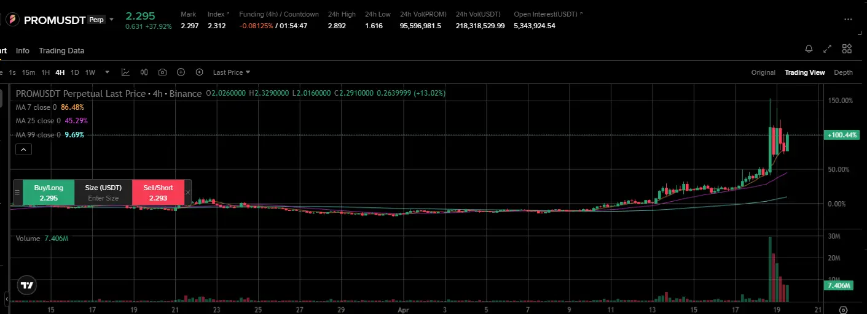Screen dimensions: 867x314
Task: Select the MA 7 close indicator legend
Action: [x=50, y=107]
